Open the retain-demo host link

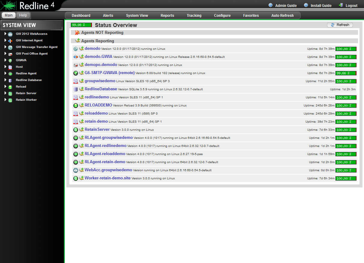click(96, 121)
